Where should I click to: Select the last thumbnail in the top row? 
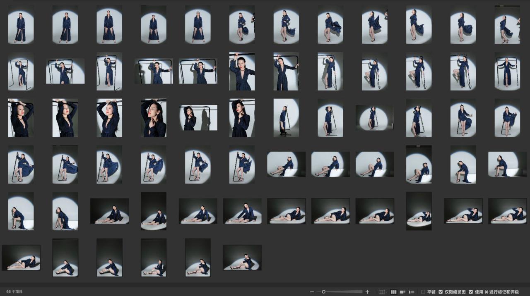coord(507,25)
